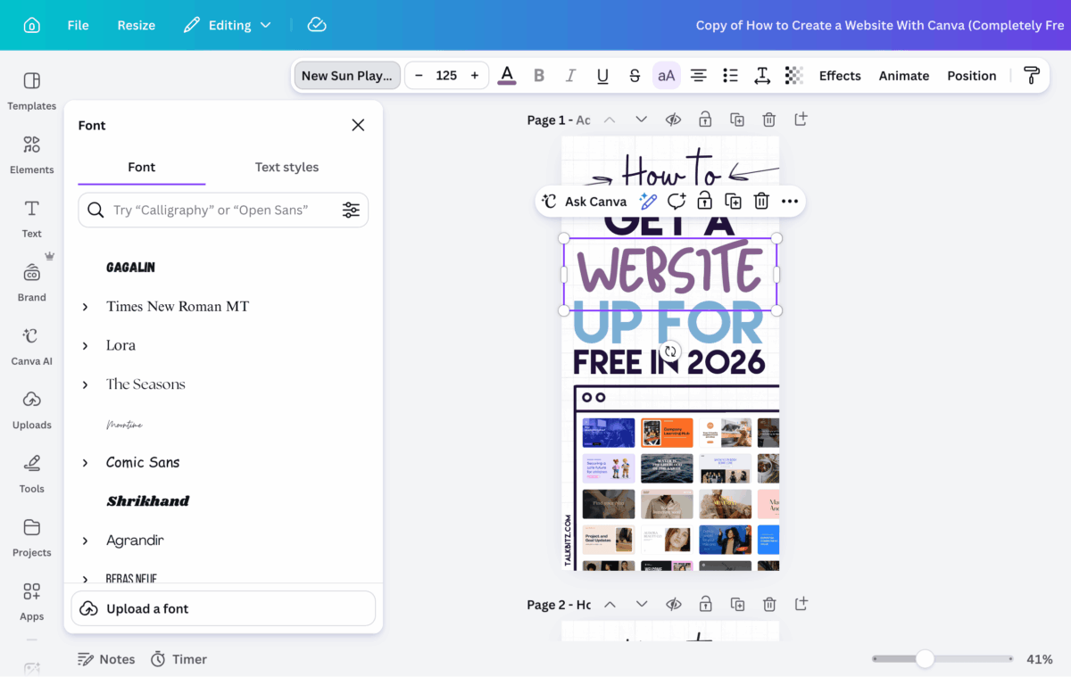
Task: Open the Elements sidebar panel
Action: tap(32, 155)
